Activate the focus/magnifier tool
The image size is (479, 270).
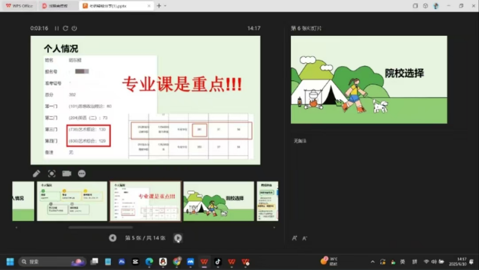pyautogui.click(x=51, y=173)
